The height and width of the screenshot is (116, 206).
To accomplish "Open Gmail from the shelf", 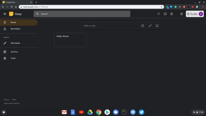I will point(64,112).
